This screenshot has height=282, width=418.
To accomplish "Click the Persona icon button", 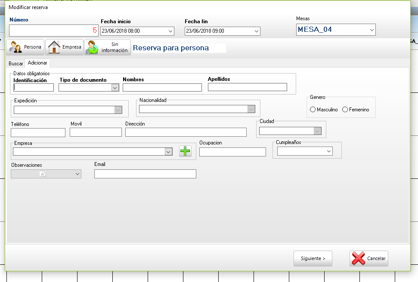I will (x=25, y=47).
